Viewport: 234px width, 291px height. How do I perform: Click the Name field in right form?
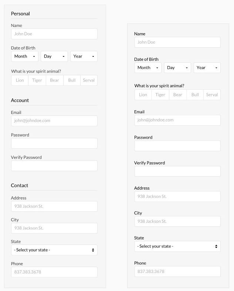click(177, 42)
